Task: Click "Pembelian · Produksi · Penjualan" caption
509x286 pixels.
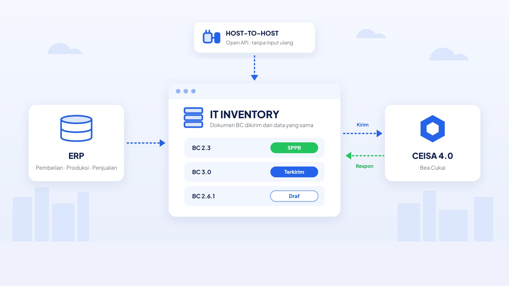Action: click(76, 168)
